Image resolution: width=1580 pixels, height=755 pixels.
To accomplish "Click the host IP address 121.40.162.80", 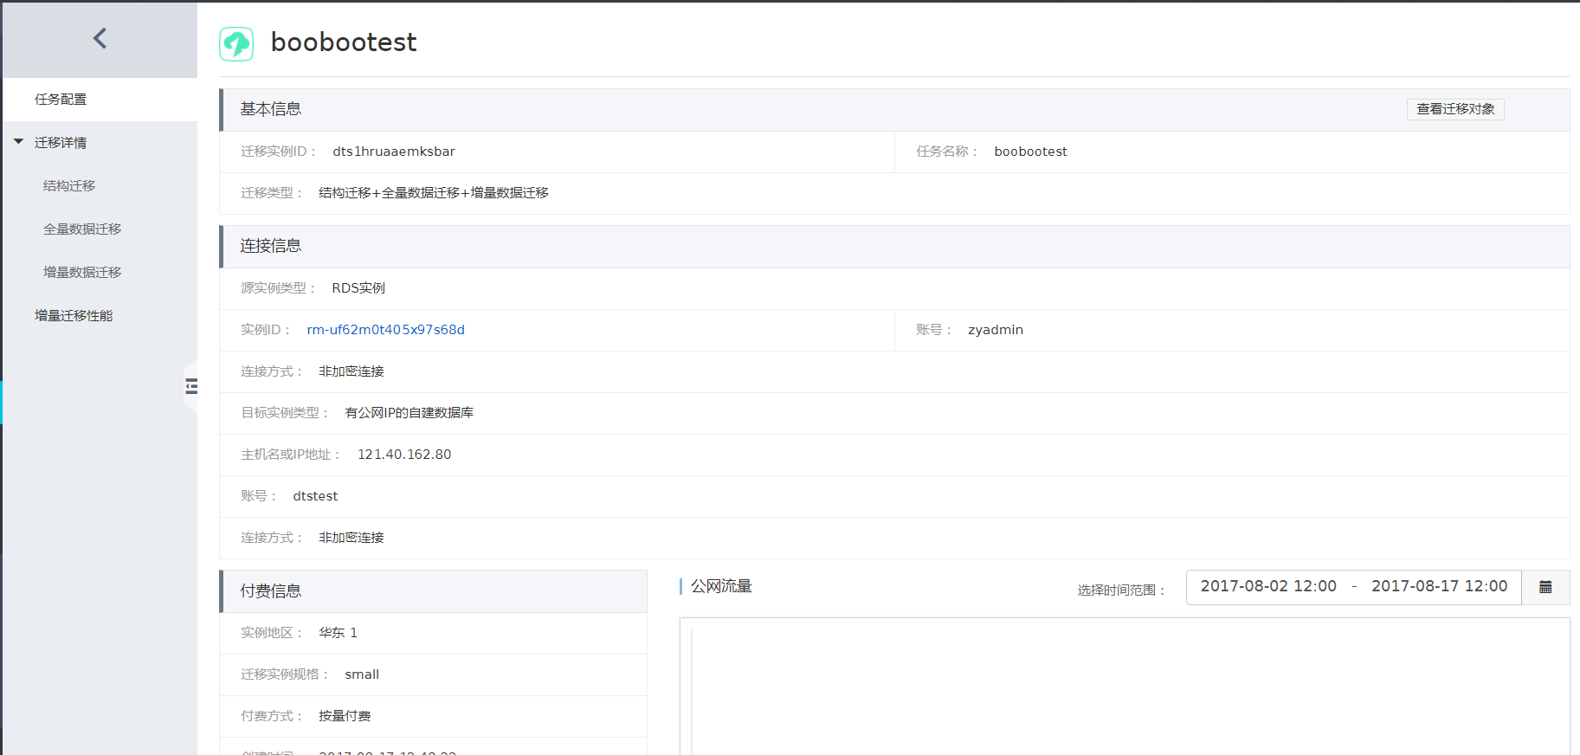I will 404,455.
